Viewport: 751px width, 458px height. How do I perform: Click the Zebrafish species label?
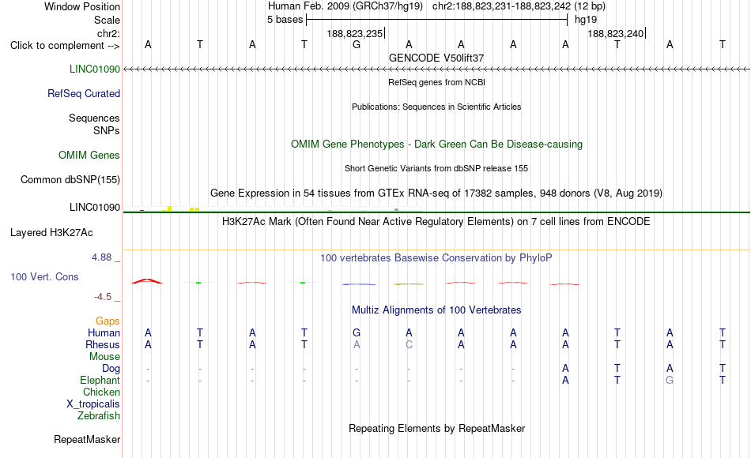(x=99, y=415)
